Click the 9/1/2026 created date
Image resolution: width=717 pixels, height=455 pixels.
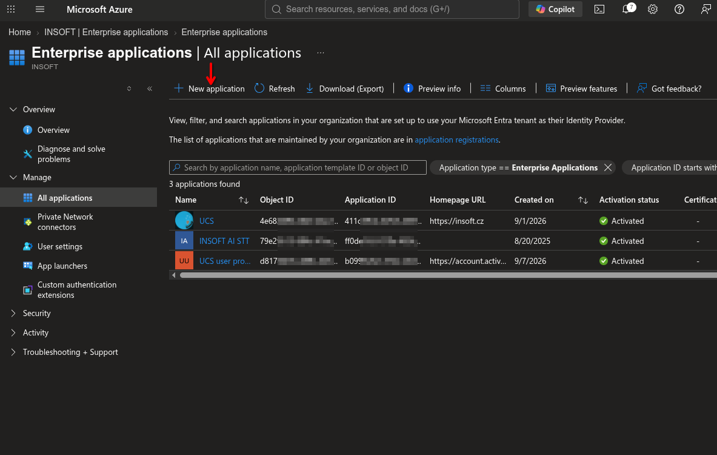530,221
